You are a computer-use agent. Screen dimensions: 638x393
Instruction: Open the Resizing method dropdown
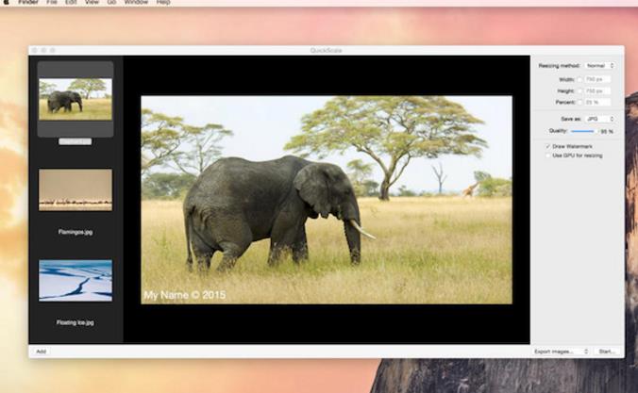pyautogui.click(x=599, y=66)
